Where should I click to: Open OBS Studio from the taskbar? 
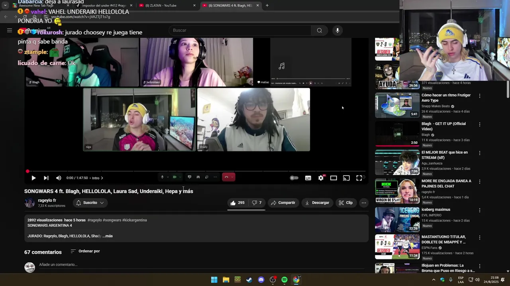(x=273, y=280)
